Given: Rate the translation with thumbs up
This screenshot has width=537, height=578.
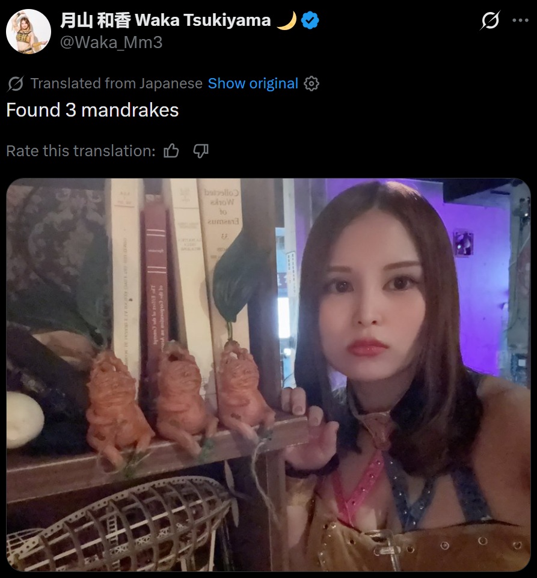Looking at the screenshot, I should [171, 151].
